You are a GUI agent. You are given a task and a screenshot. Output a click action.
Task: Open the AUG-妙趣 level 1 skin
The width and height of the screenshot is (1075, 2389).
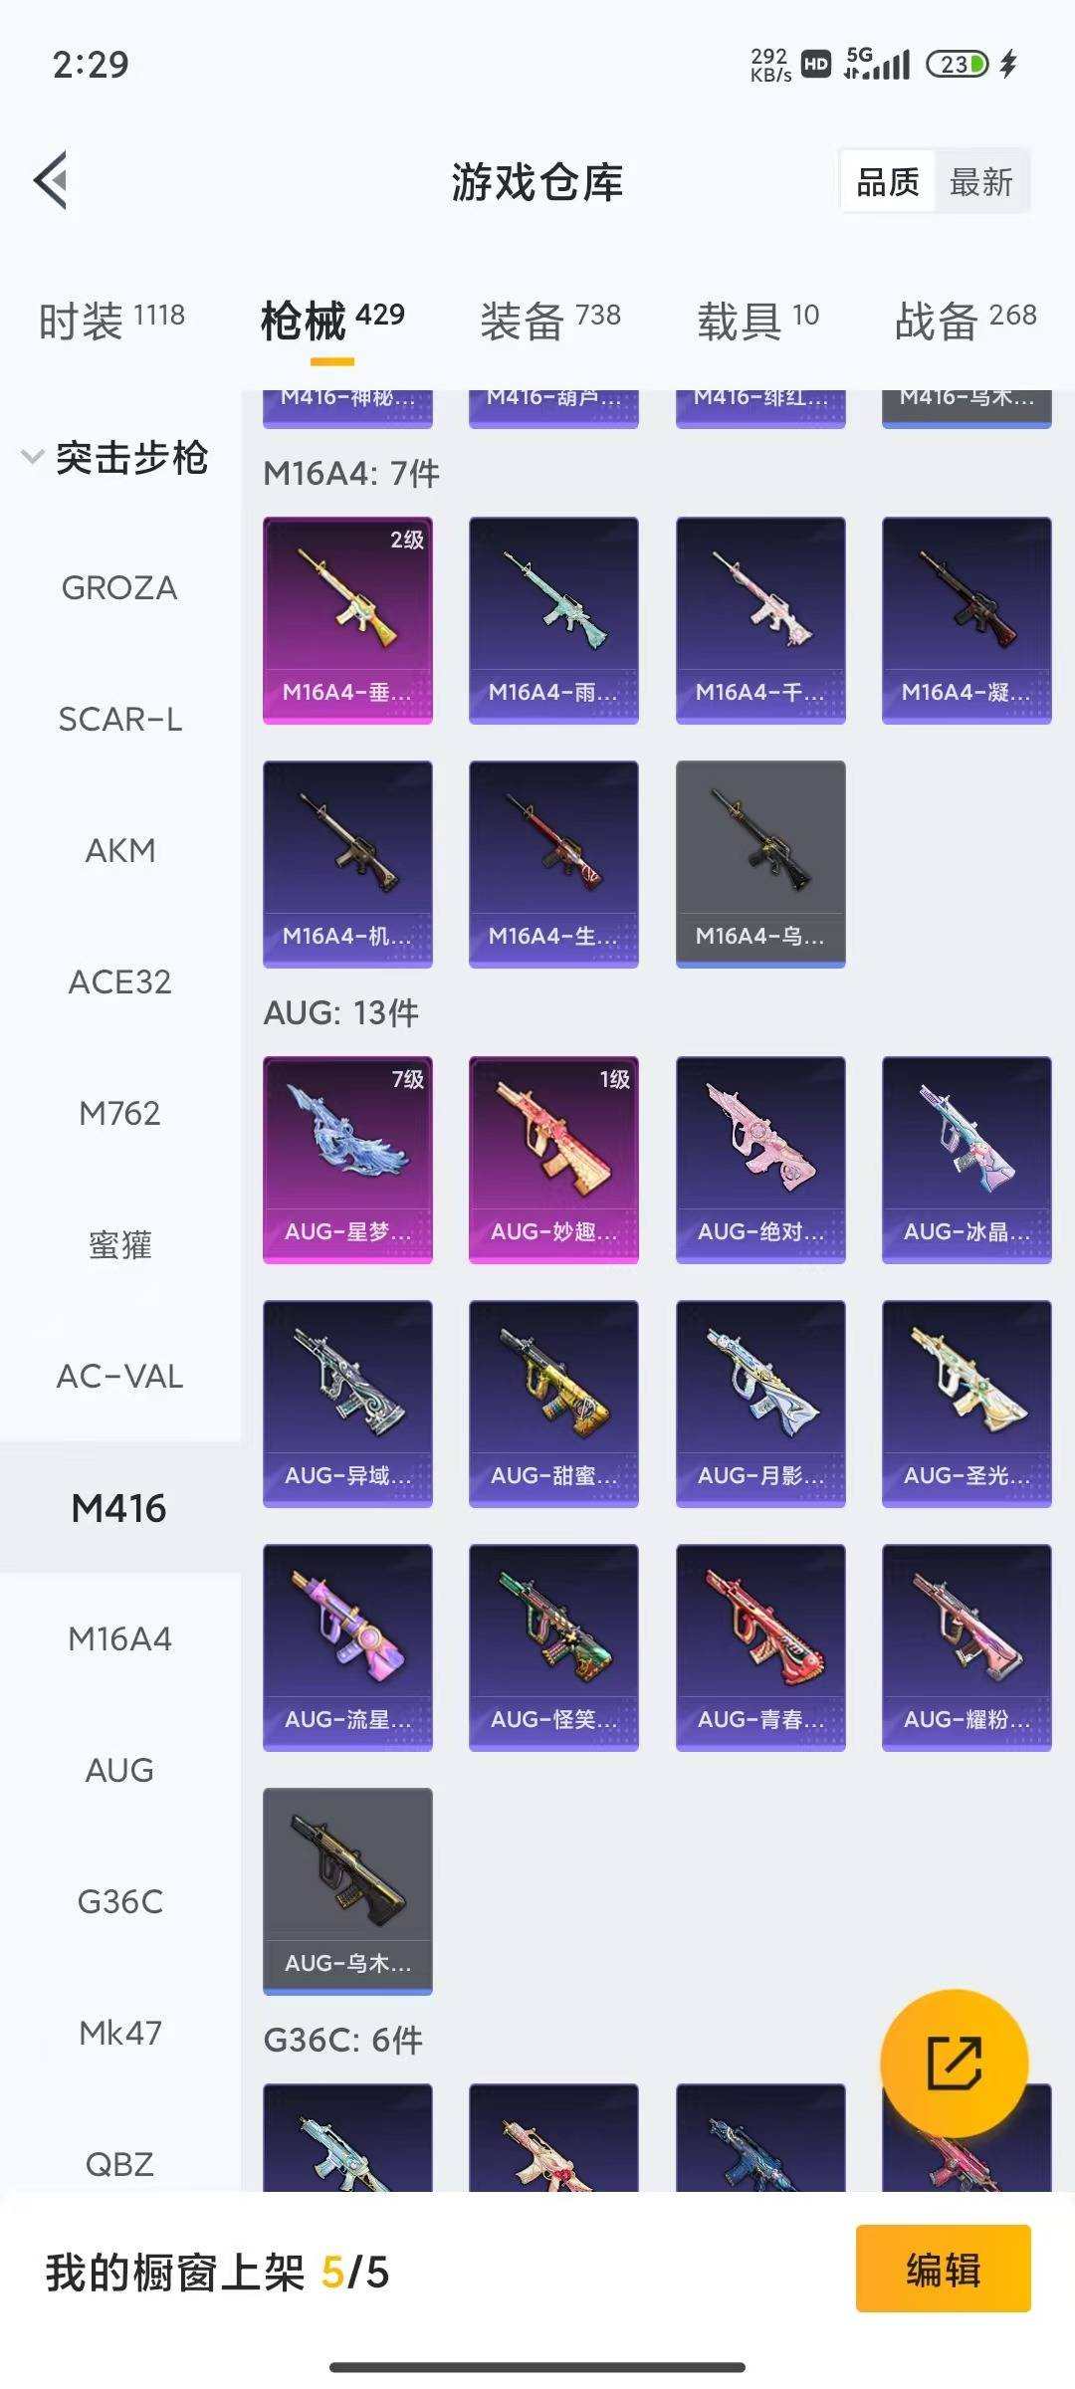click(x=553, y=1160)
